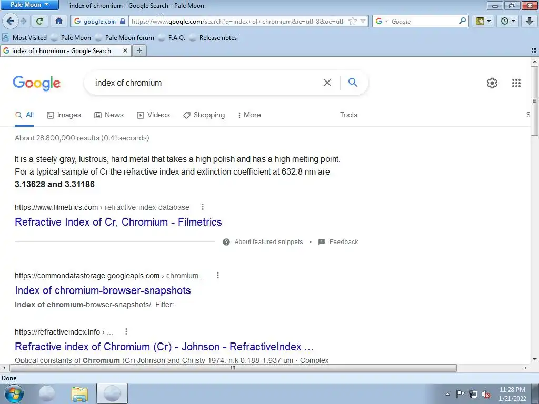The width and height of the screenshot is (539, 404).
Task: Open options dots for commondatastorage result
Action: 217,275
